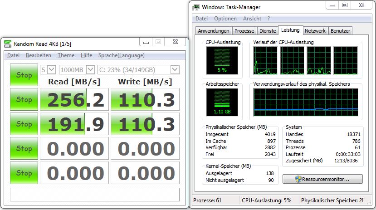Viewport: 376px width, 210px height.
Task: Click the Arbeitsspeicher gauge showing 1,10 GB
Action: [222, 103]
